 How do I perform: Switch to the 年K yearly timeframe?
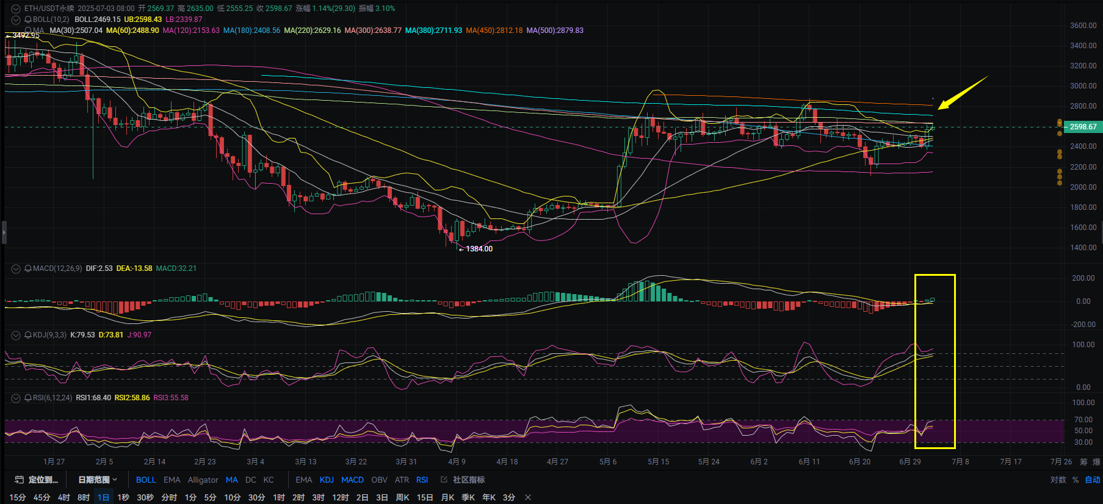point(490,497)
